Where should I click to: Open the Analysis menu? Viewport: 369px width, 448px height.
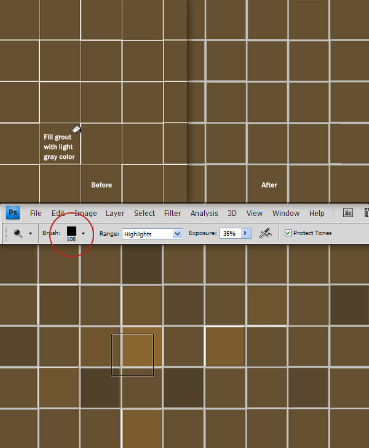click(204, 214)
